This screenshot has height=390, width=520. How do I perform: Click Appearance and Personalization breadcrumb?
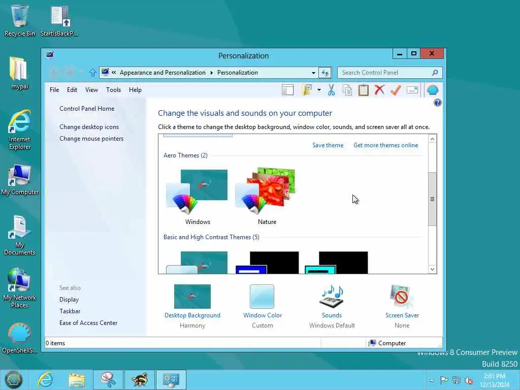(x=162, y=73)
